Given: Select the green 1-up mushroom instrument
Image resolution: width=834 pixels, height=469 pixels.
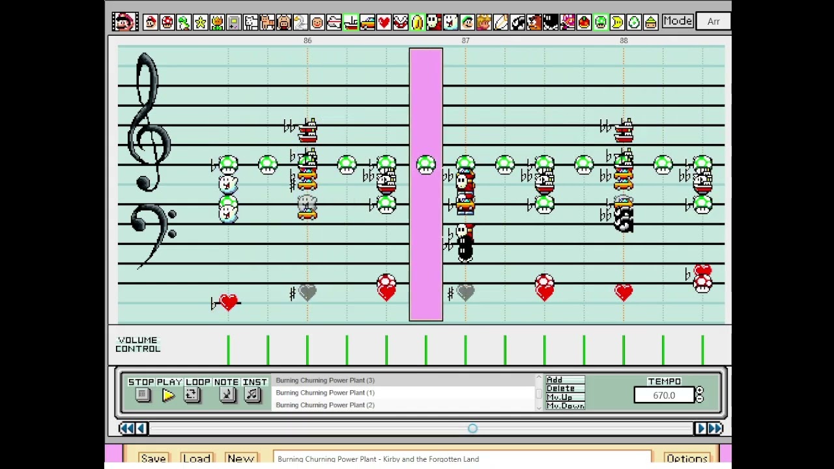Looking at the screenshot, I should 601,22.
